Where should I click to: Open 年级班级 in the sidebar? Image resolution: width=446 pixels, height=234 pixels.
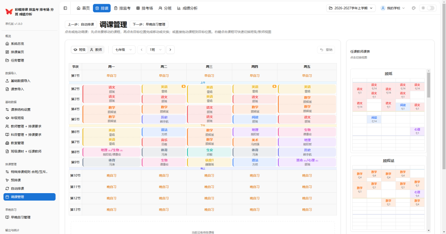pos(30,118)
